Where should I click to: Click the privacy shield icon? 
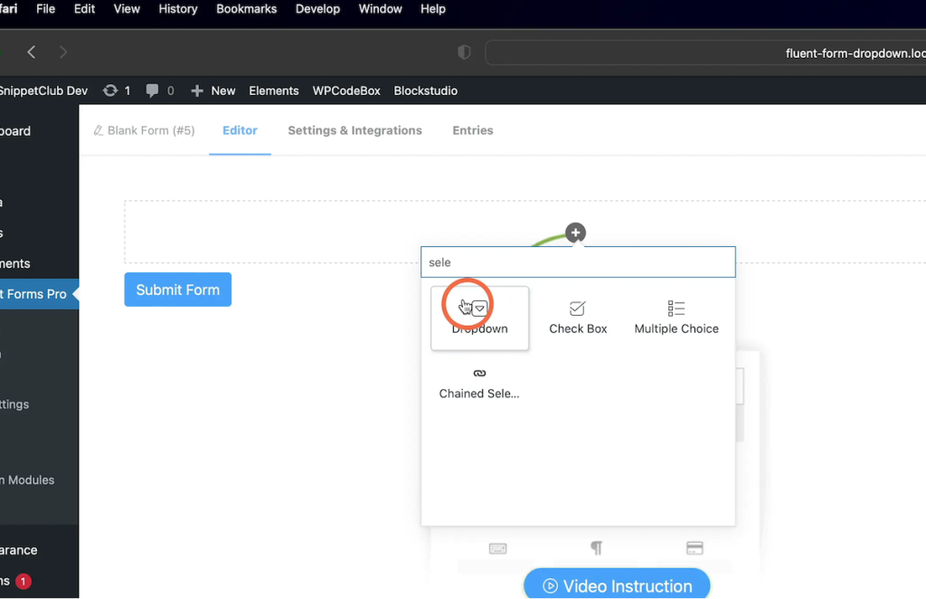(x=464, y=52)
